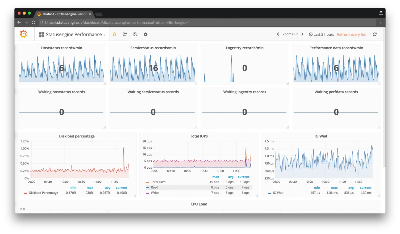The width and height of the screenshot is (400, 234).
Task: Expand the dropdown arrow beside Grafana logo
Action: click(30, 34)
